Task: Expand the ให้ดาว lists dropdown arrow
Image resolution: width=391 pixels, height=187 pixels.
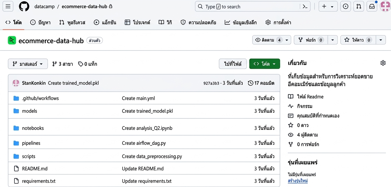Action: point(381,40)
